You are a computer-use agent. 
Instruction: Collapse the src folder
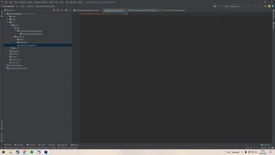[x=8, y=22]
